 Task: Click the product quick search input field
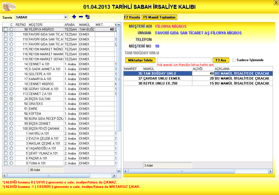(x=184, y=60)
